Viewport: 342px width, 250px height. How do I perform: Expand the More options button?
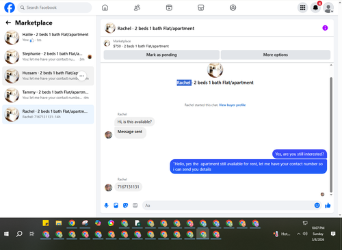pos(276,55)
